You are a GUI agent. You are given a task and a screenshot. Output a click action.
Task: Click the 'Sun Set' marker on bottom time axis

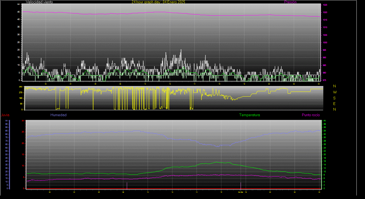click(x=240, y=192)
